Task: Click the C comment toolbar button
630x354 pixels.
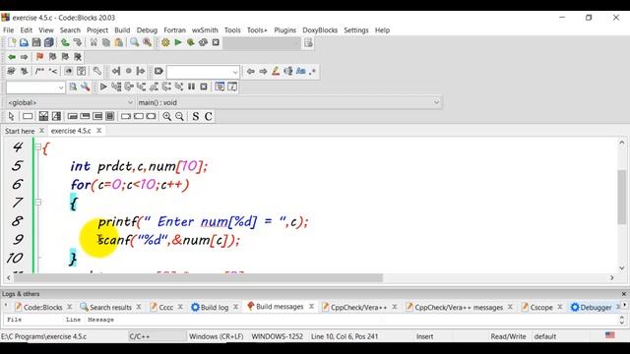Action: point(208,116)
